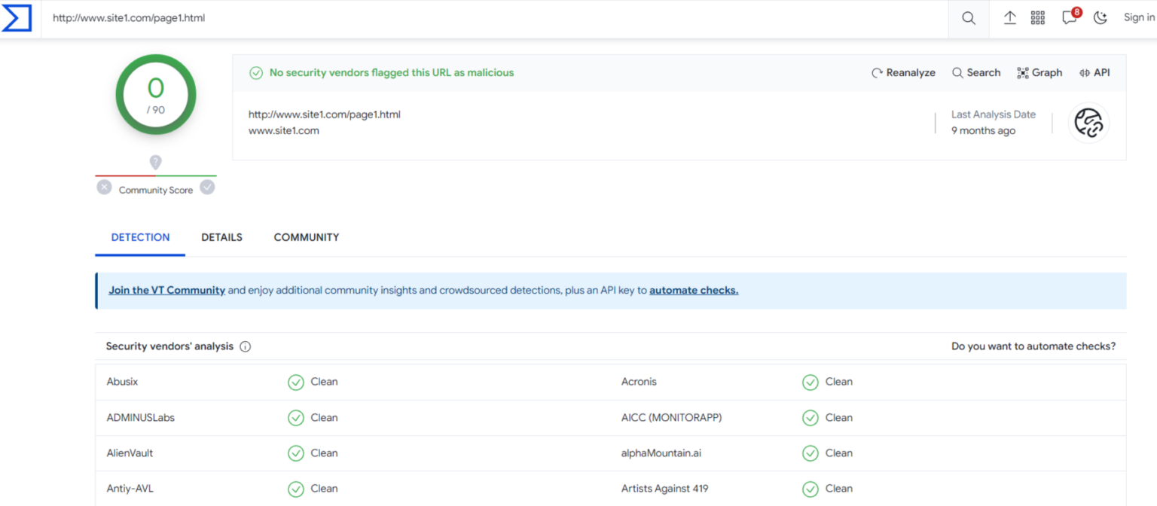
Task: Select the DETECTION tab
Action: 139,237
